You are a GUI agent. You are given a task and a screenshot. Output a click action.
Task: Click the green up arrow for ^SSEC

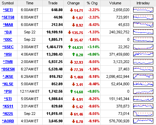(69, 47)
